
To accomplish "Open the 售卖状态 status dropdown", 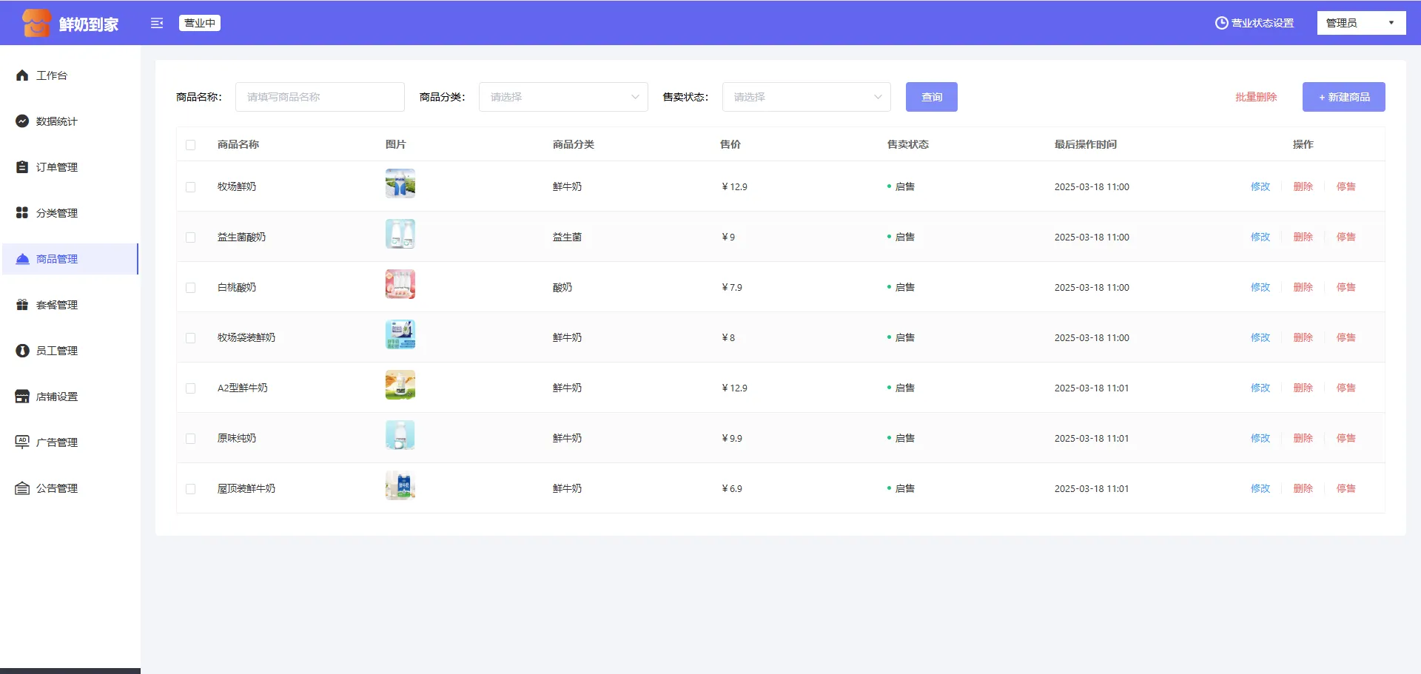I will pyautogui.click(x=806, y=97).
